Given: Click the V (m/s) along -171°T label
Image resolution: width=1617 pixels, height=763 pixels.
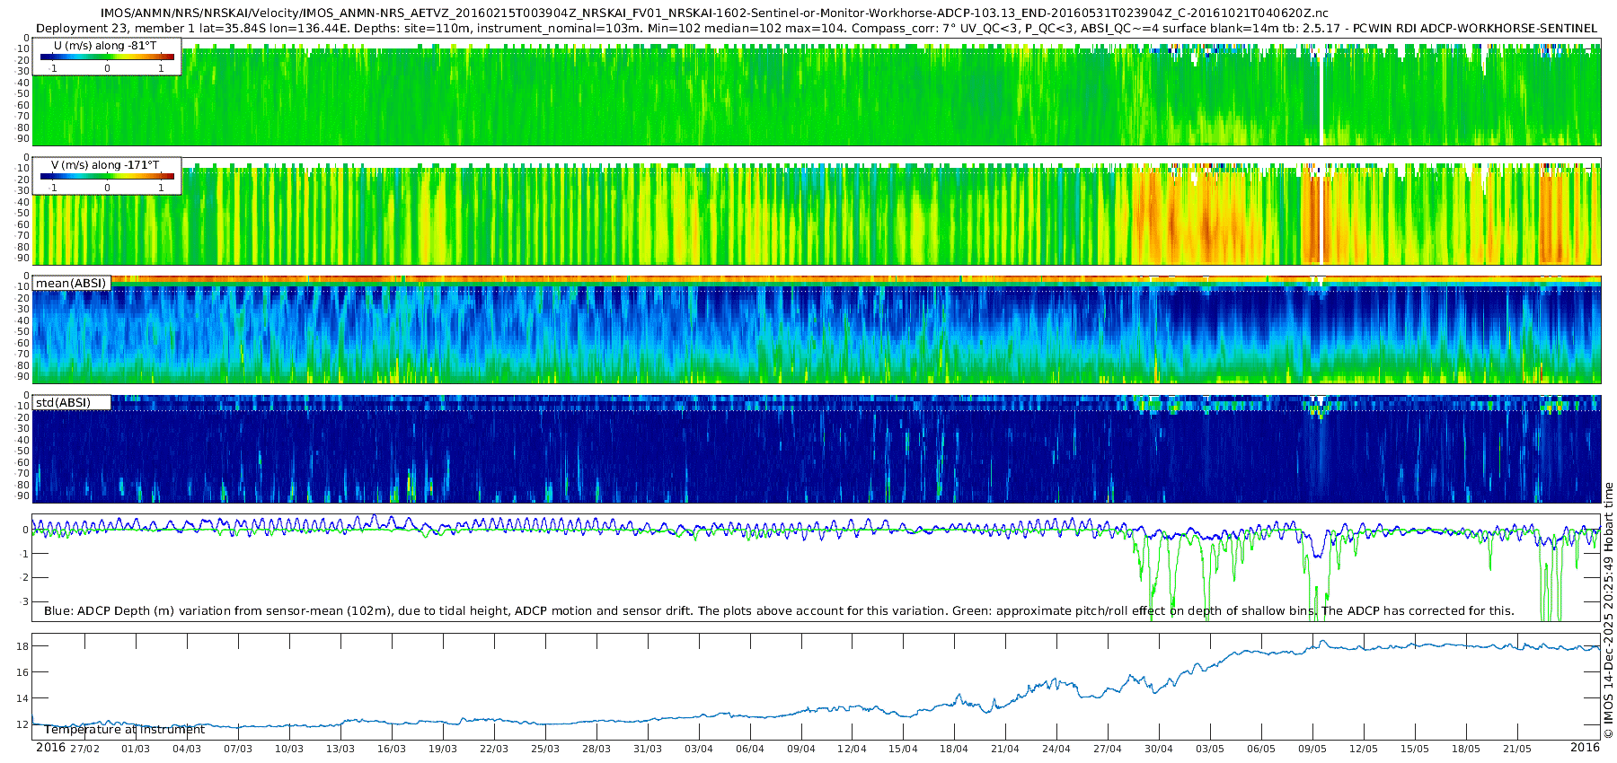Looking at the screenshot, I should click(106, 165).
